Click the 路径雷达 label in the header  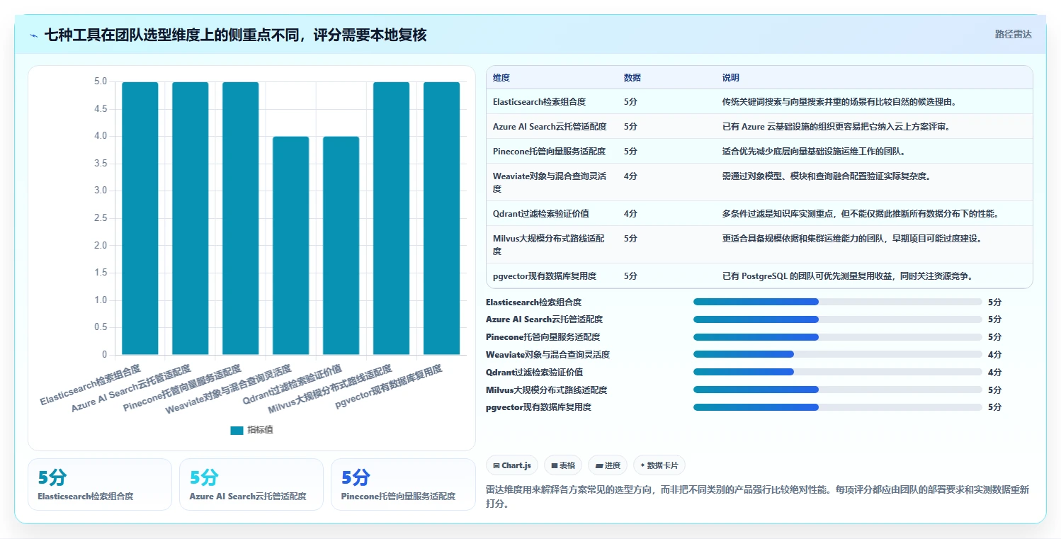point(1013,34)
